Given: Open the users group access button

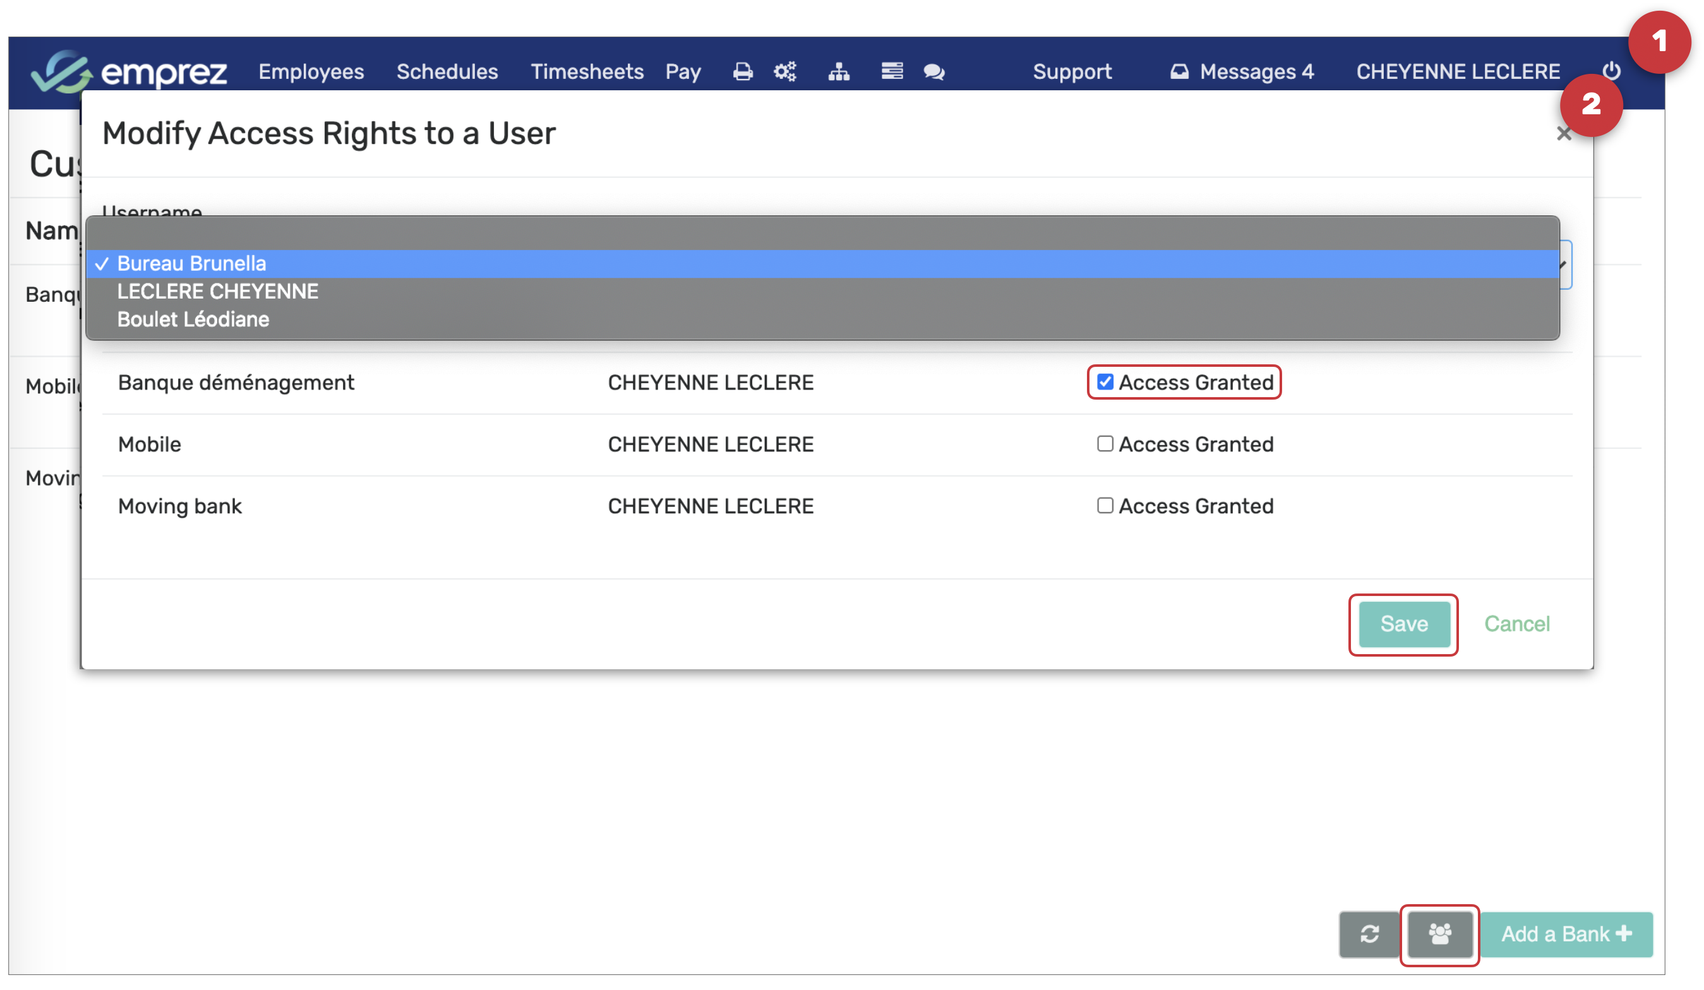Looking at the screenshot, I should (1439, 934).
